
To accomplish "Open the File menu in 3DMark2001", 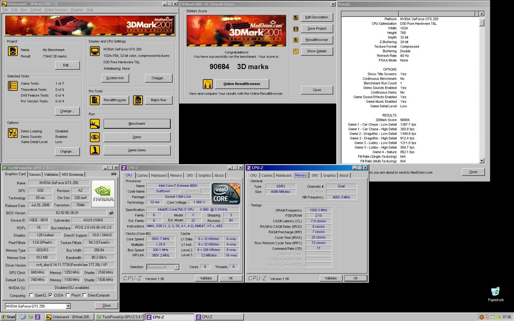I will (5, 10).
